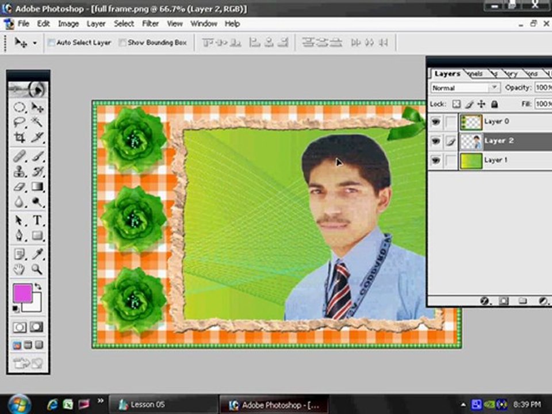This screenshot has width=552, height=414.
Task: Select the Hand tool
Action: click(x=20, y=269)
